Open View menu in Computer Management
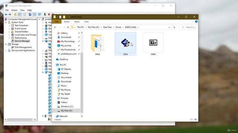This screenshot has height=133, width=238. point(22,10)
